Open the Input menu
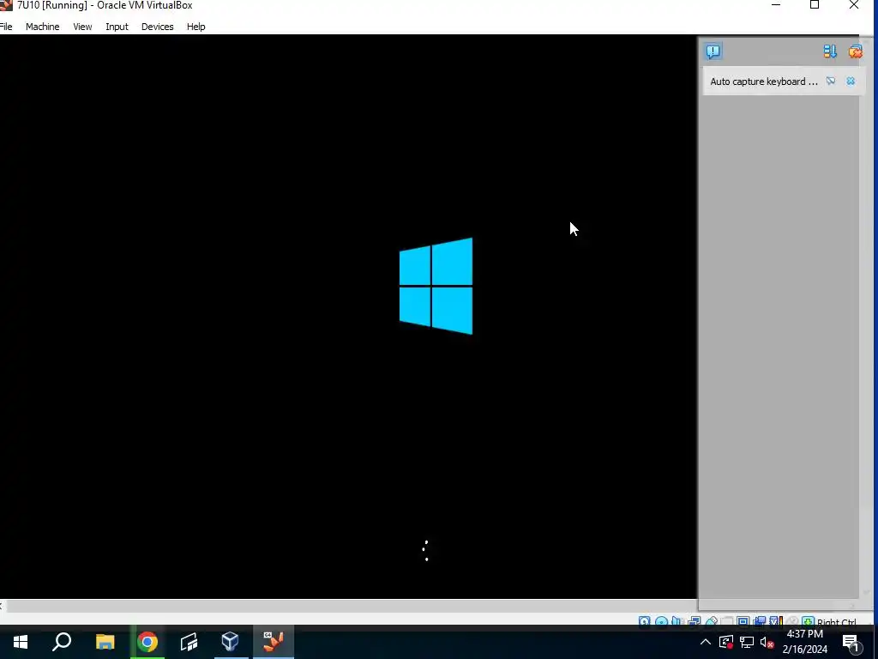The width and height of the screenshot is (878, 659). (x=117, y=27)
